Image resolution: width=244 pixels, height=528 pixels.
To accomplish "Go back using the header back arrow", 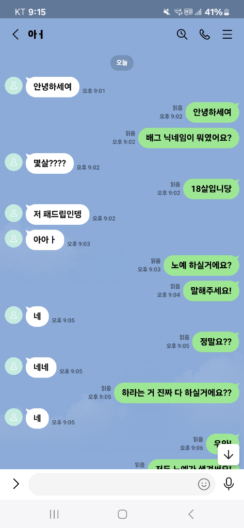I will 15,35.
